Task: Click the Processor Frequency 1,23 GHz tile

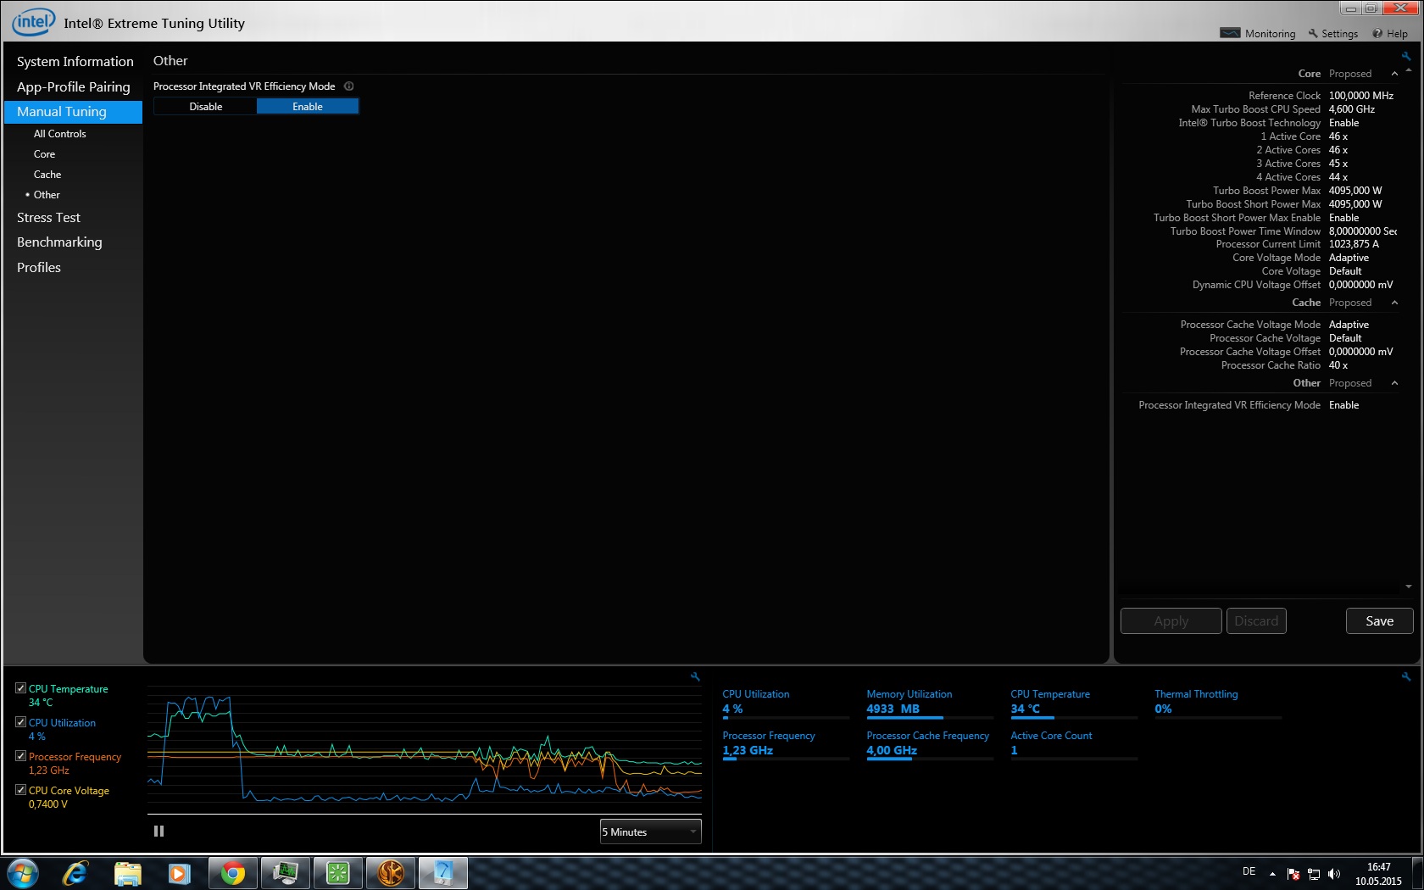Action: 786,744
